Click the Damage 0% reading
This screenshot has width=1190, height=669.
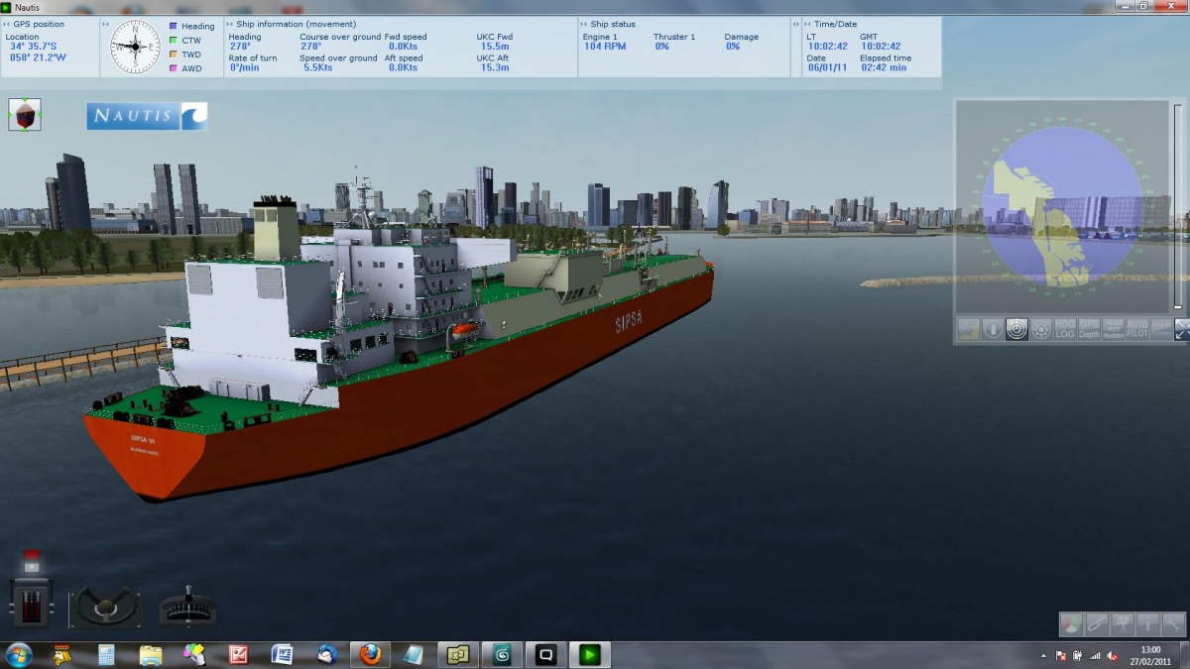(x=733, y=47)
